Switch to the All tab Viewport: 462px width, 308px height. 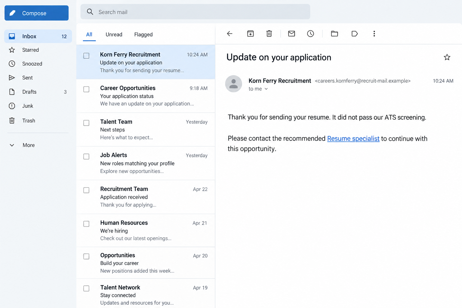point(89,35)
